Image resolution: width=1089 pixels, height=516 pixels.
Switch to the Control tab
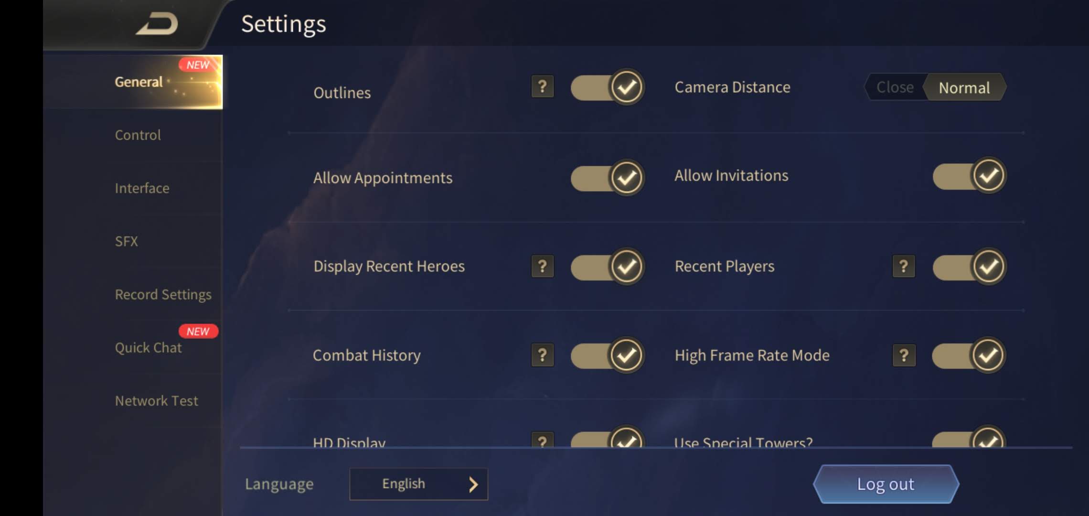pyautogui.click(x=138, y=135)
